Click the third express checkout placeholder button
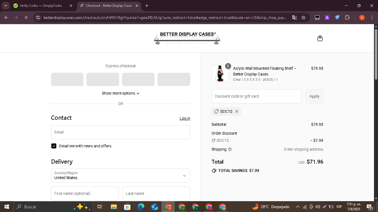The width and height of the screenshot is (378, 212). point(138,79)
